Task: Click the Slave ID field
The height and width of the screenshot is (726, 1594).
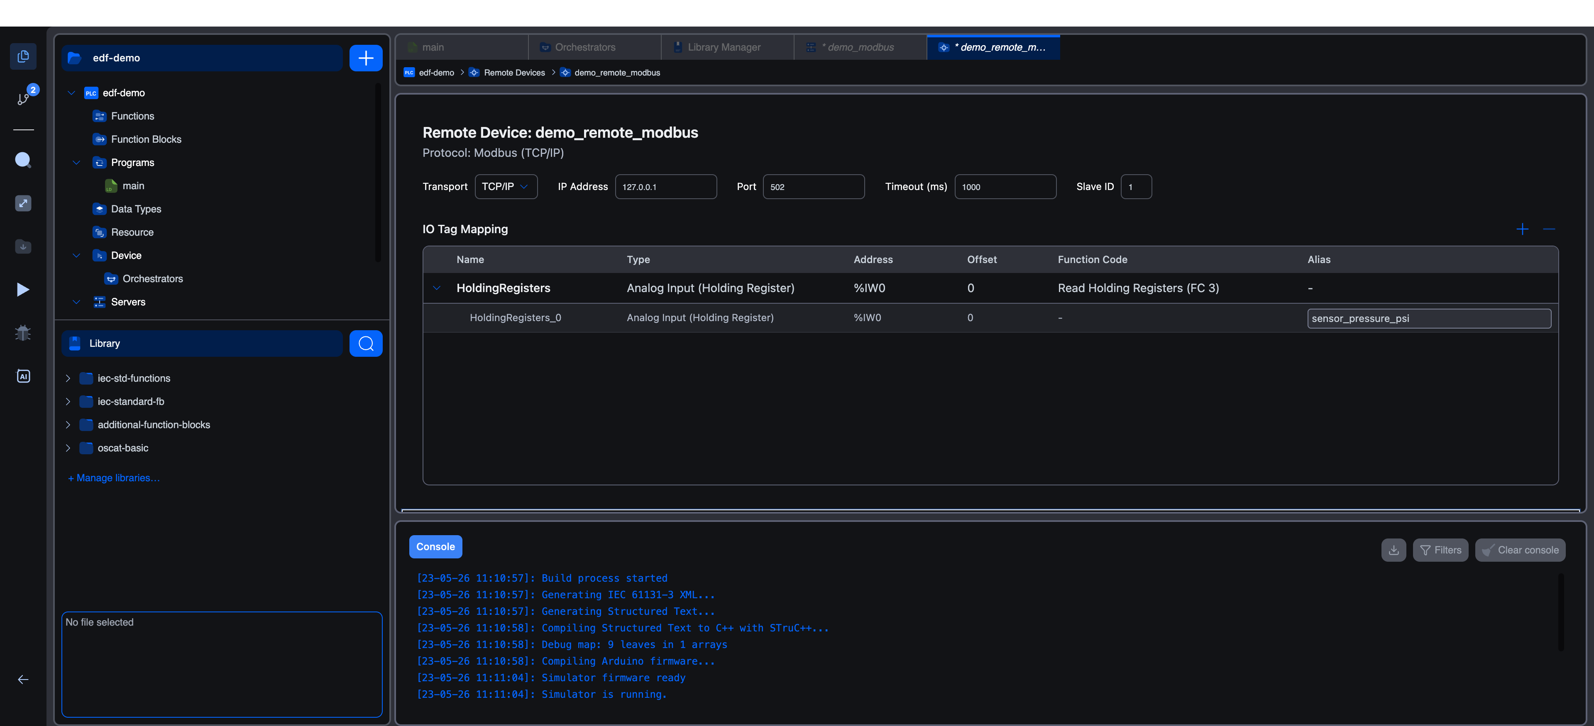Action: (x=1136, y=187)
